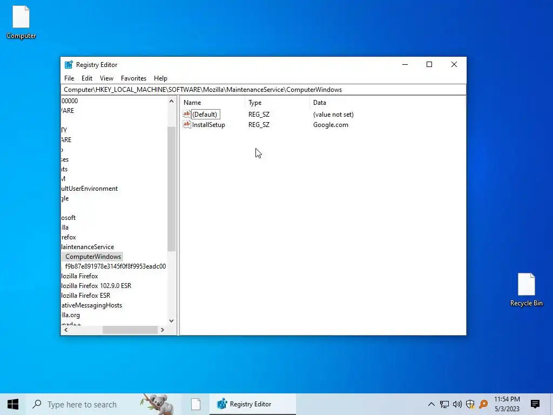The width and height of the screenshot is (553, 415).
Task: Click the orange magnifier tray icon
Action: point(483,404)
